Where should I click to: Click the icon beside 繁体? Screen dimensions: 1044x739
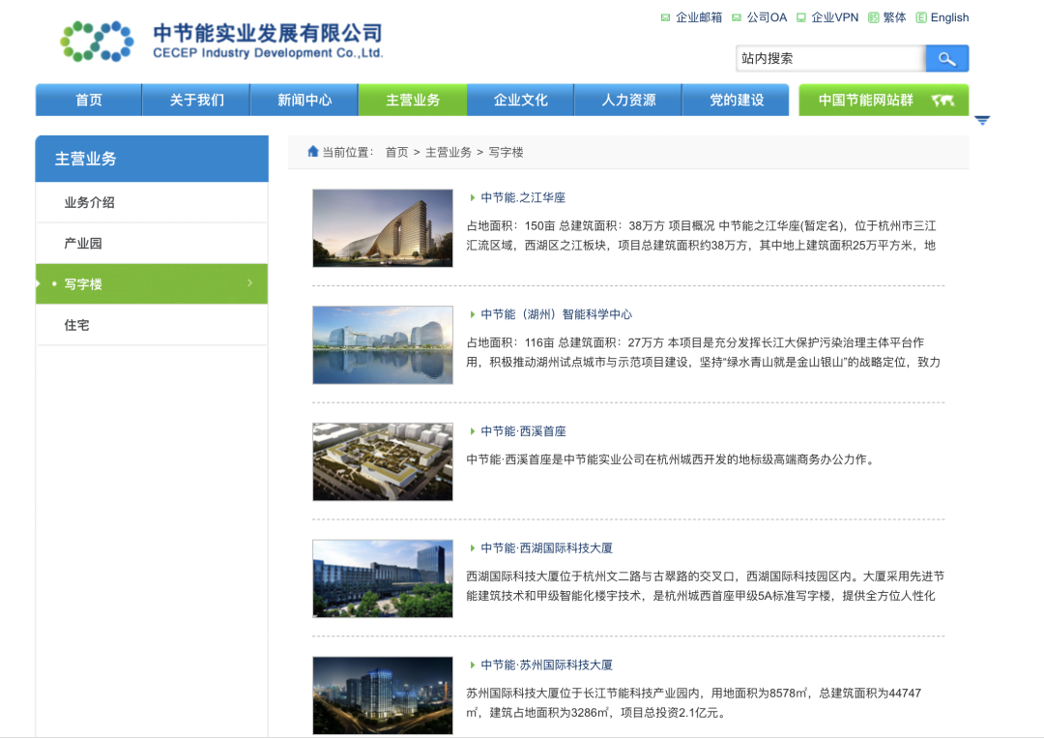pyautogui.click(x=874, y=18)
